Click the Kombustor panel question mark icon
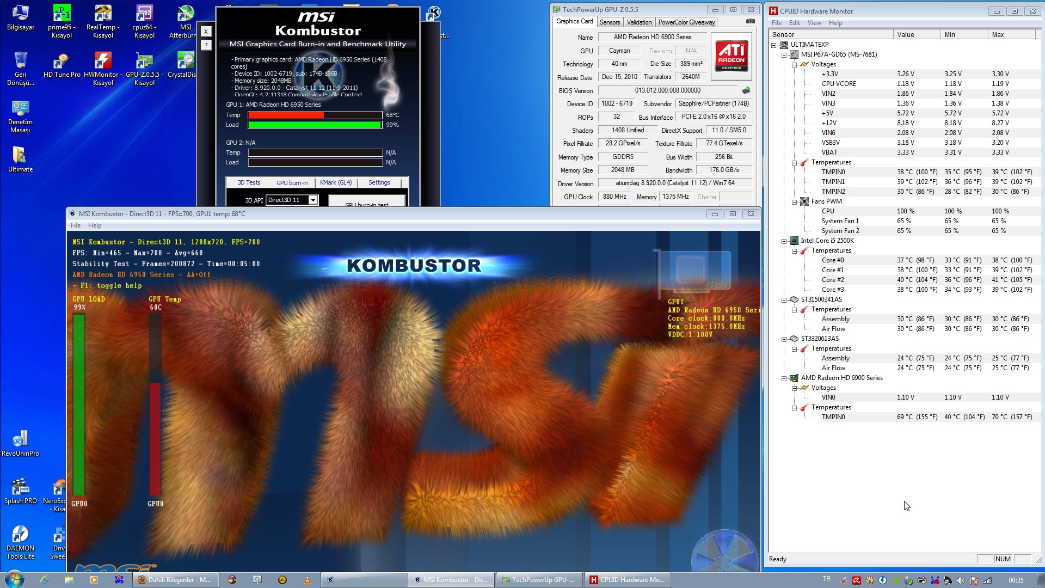 [206, 45]
